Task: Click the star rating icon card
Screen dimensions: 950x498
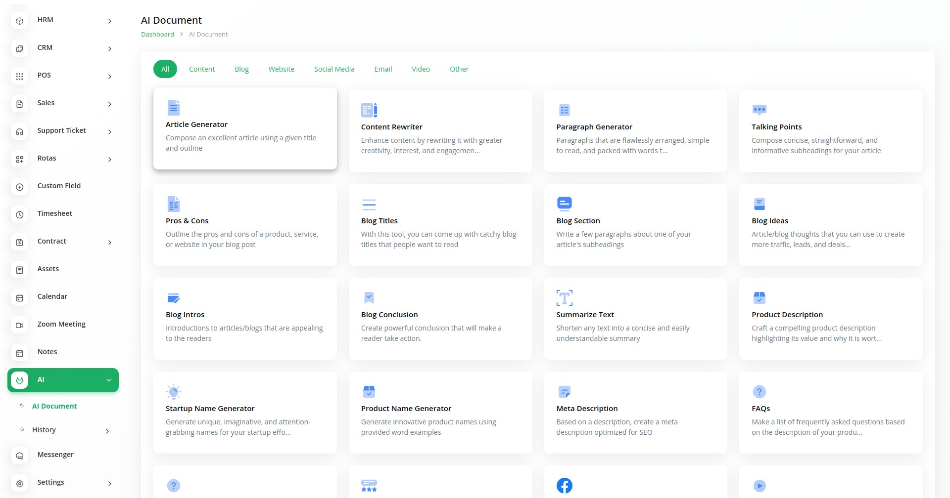Action: (440, 482)
